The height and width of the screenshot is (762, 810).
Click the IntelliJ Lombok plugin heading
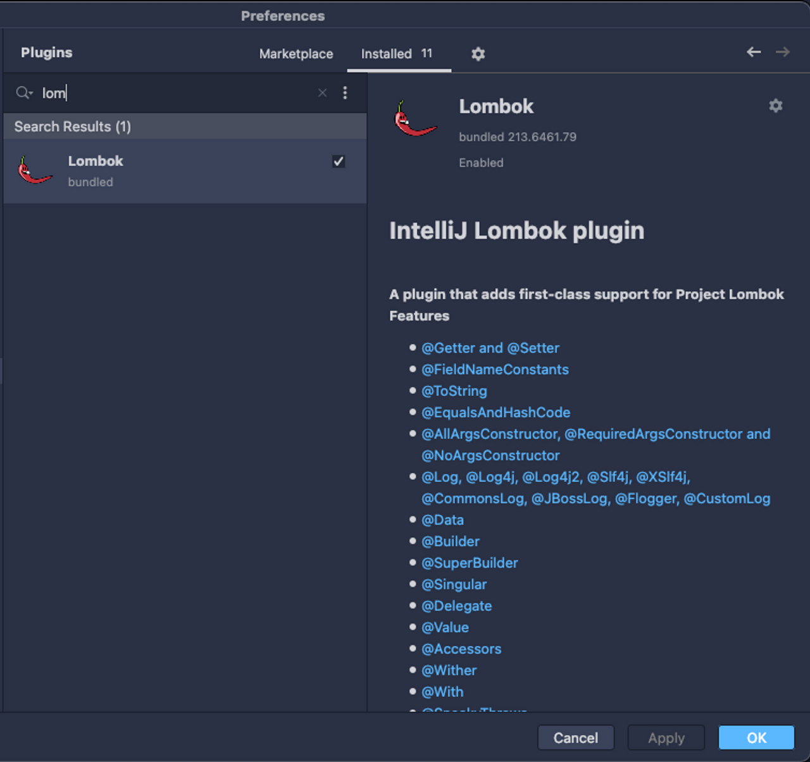[x=516, y=231]
